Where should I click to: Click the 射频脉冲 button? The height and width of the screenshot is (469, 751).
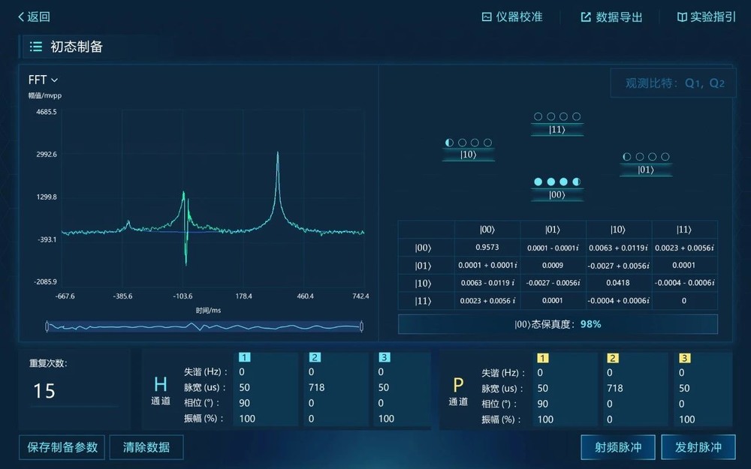[x=618, y=447]
